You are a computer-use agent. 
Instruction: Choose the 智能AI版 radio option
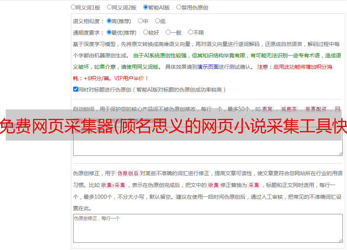click(146, 7)
